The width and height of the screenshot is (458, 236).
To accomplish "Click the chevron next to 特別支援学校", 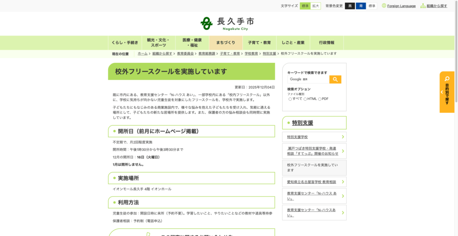I will pyautogui.click(x=343, y=137).
